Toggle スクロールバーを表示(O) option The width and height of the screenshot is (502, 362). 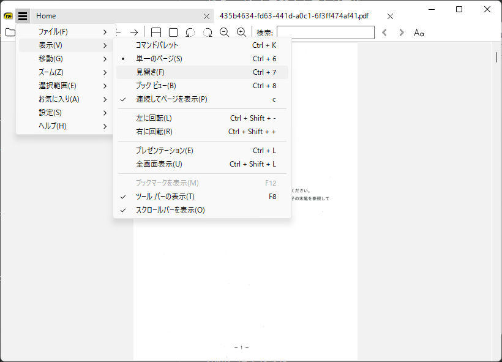click(x=203, y=210)
